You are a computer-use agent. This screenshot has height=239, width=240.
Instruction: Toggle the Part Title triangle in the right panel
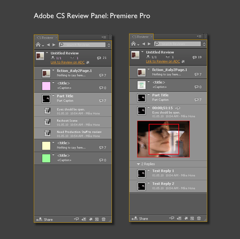149,94
